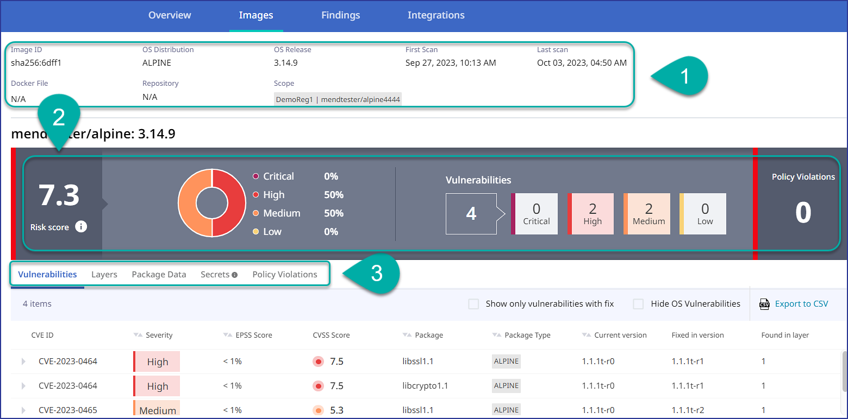Open the Layers tab
Image resolution: width=848 pixels, height=419 pixels.
104,275
